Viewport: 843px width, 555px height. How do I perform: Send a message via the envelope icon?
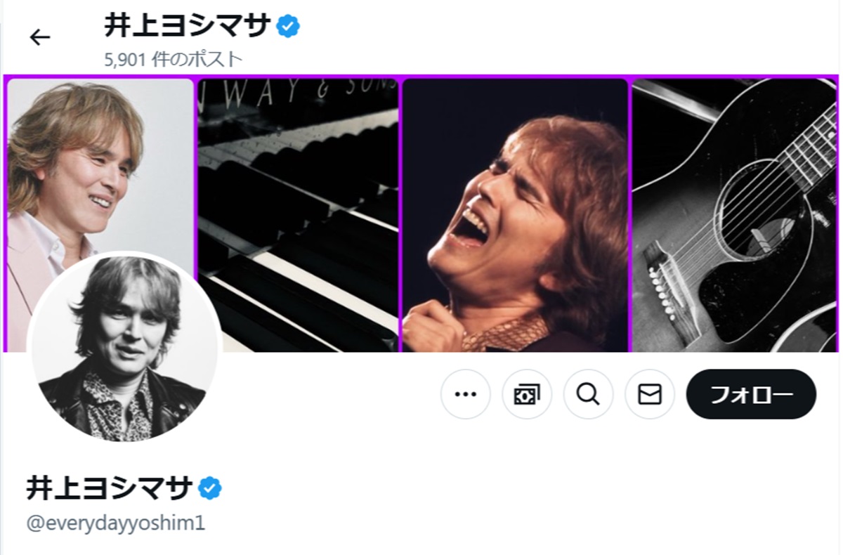coord(650,394)
